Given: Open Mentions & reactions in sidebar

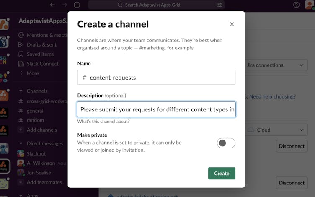Looking at the screenshot, I should [43, 35].
